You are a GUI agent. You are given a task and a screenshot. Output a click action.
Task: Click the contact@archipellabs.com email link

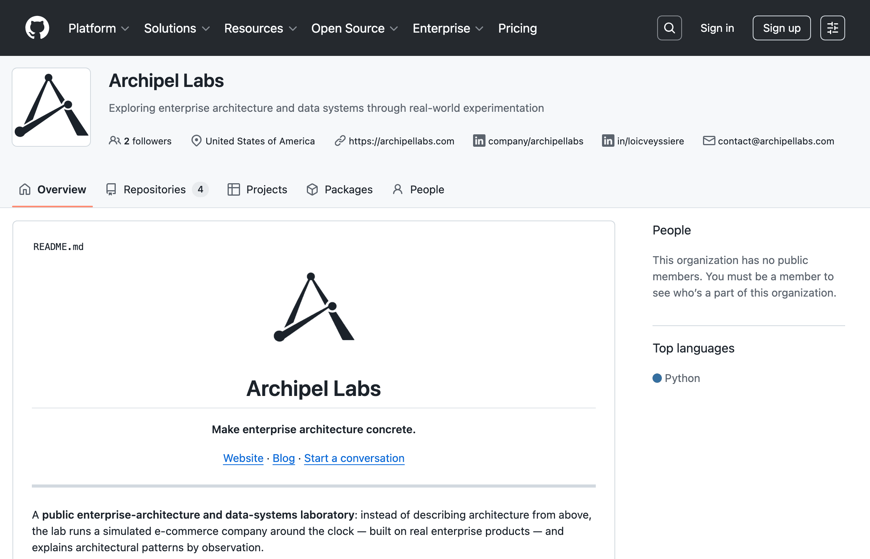776,141
